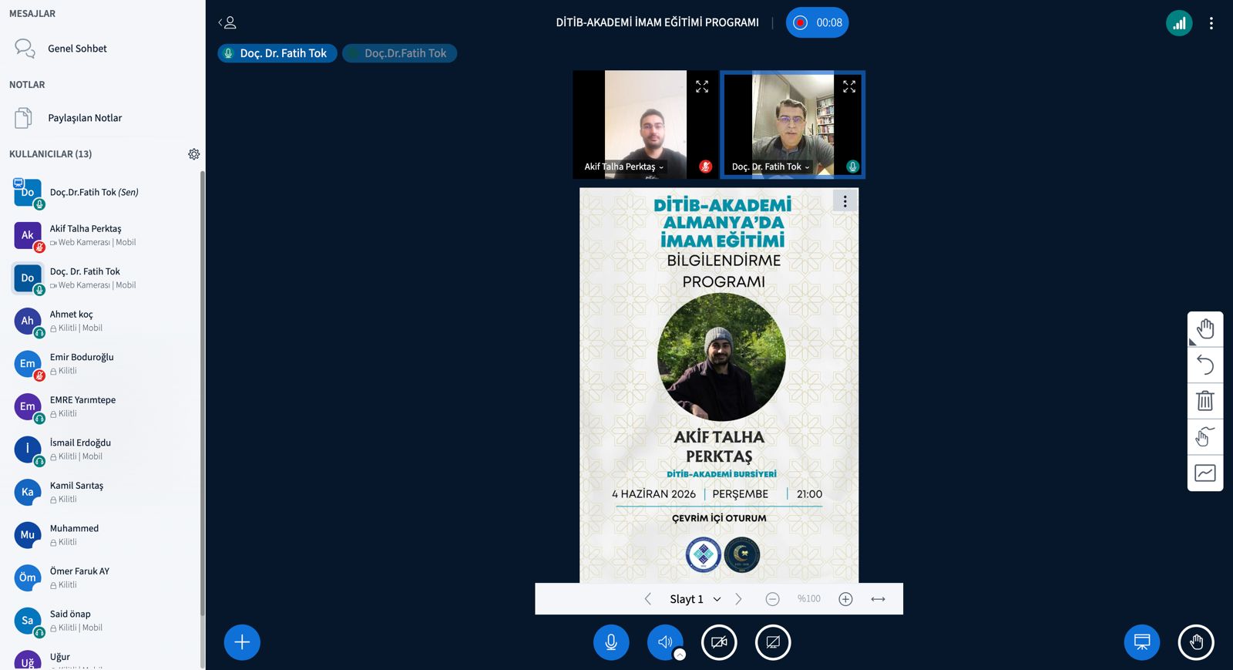Open user settings gear in Kullanıcılar header
1233x670 pixels.
tap(194, 154)
